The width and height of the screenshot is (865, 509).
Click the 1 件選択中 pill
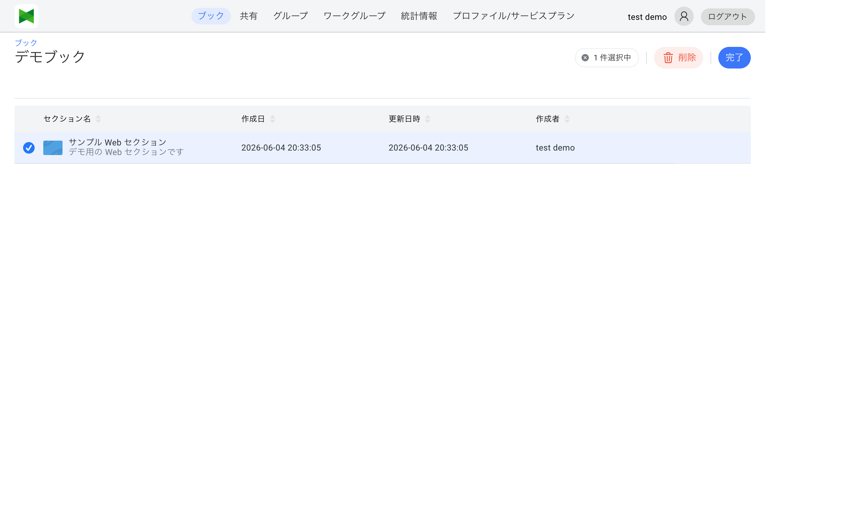pyautogui.click(x=607, y=58)
